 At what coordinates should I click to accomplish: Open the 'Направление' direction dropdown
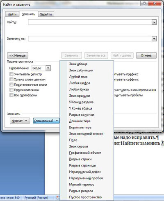(x=48, y=68)
